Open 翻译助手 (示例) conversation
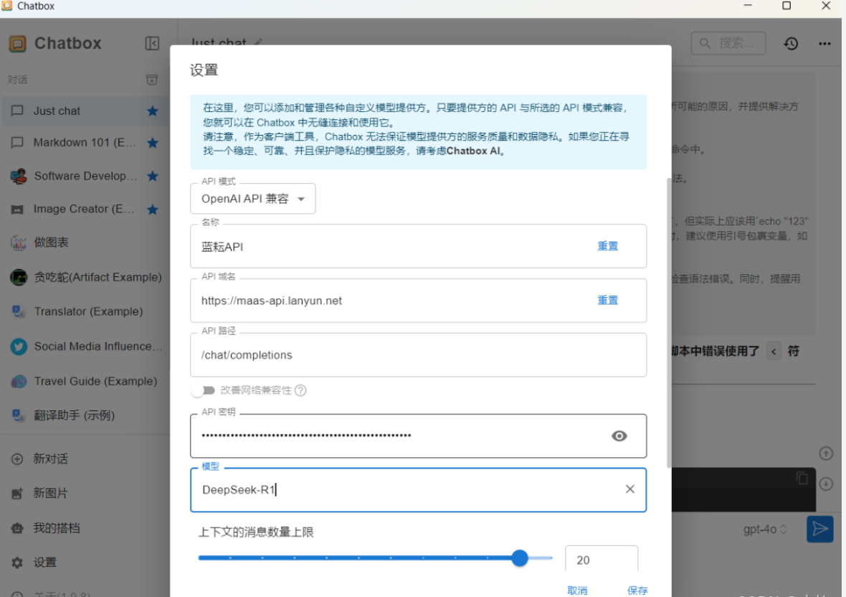The height and width of the screenshot is (597, 846). click(85, 415)
